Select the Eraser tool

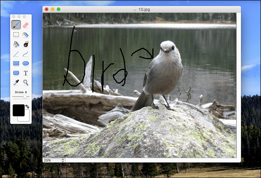click(x=26, y=25)
